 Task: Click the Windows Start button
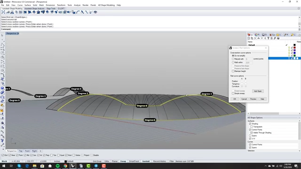tap(4, 166)
